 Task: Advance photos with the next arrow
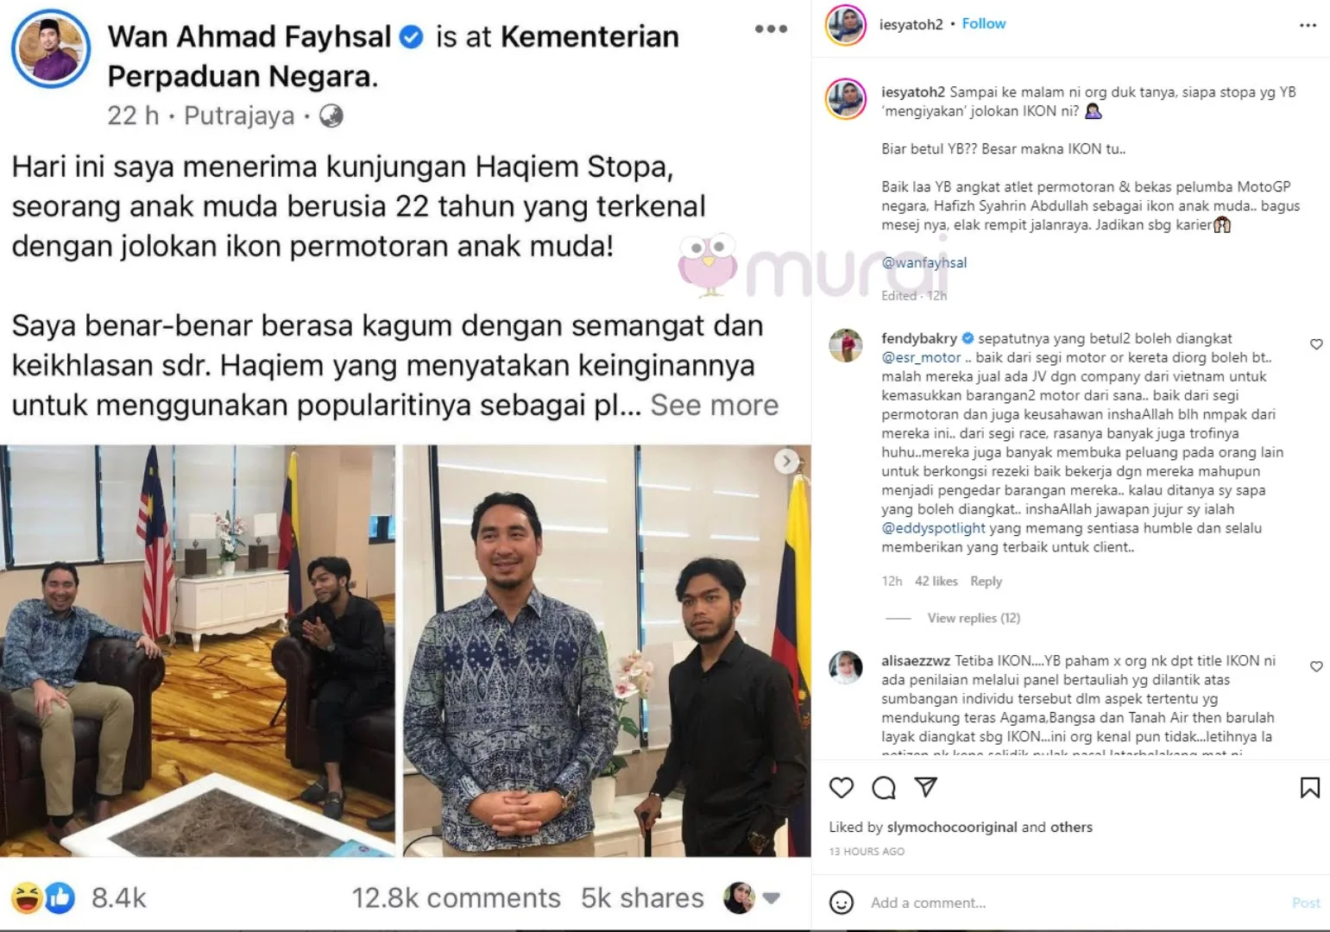tap(785, 462)
